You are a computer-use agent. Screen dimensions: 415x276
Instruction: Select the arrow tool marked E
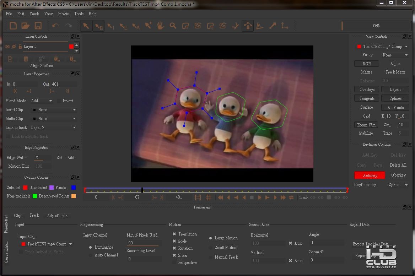coord(123,26)
